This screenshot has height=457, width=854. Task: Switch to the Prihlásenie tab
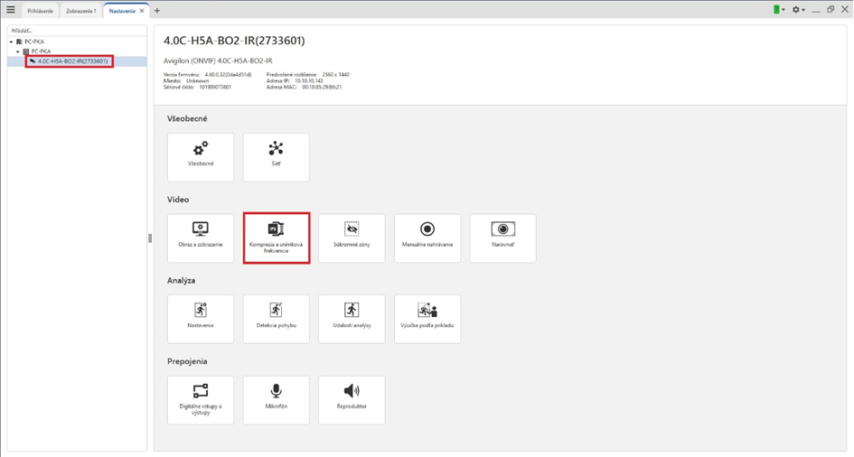tap(40, 11)
